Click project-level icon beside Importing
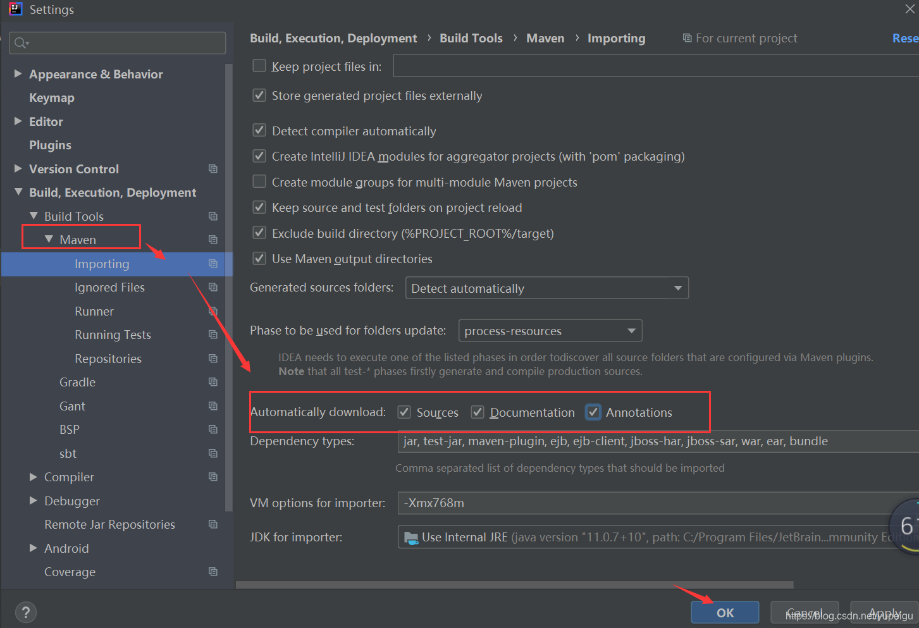919x628 pixels. click(213, 264)
